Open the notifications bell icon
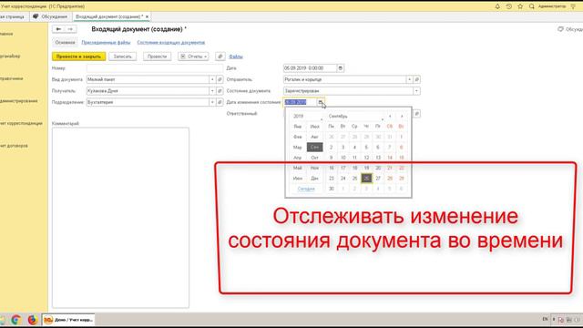The height and width of the screenshot is (328, 583). coord(497,6)
